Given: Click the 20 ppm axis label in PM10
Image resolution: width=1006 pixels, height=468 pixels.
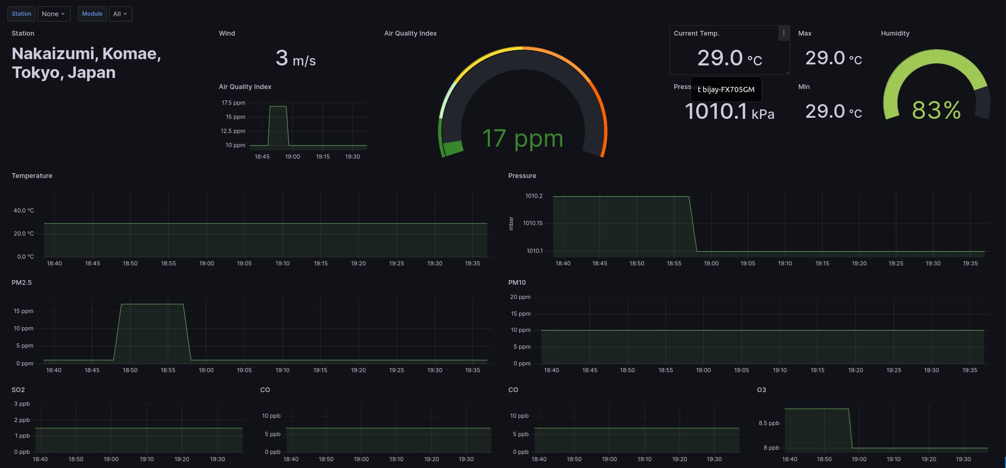Looking at the screenshot, I should pos(520,297).
